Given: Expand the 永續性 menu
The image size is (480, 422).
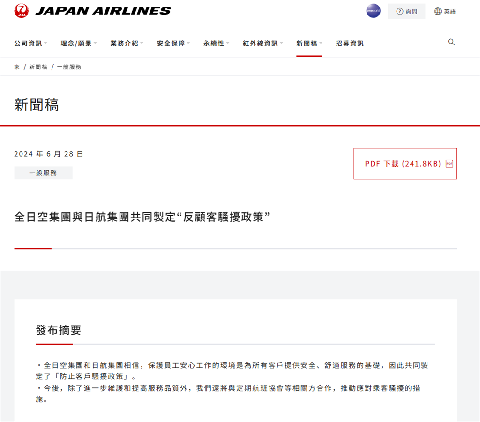Looking at the screenshot, I should tap(216, 44).
